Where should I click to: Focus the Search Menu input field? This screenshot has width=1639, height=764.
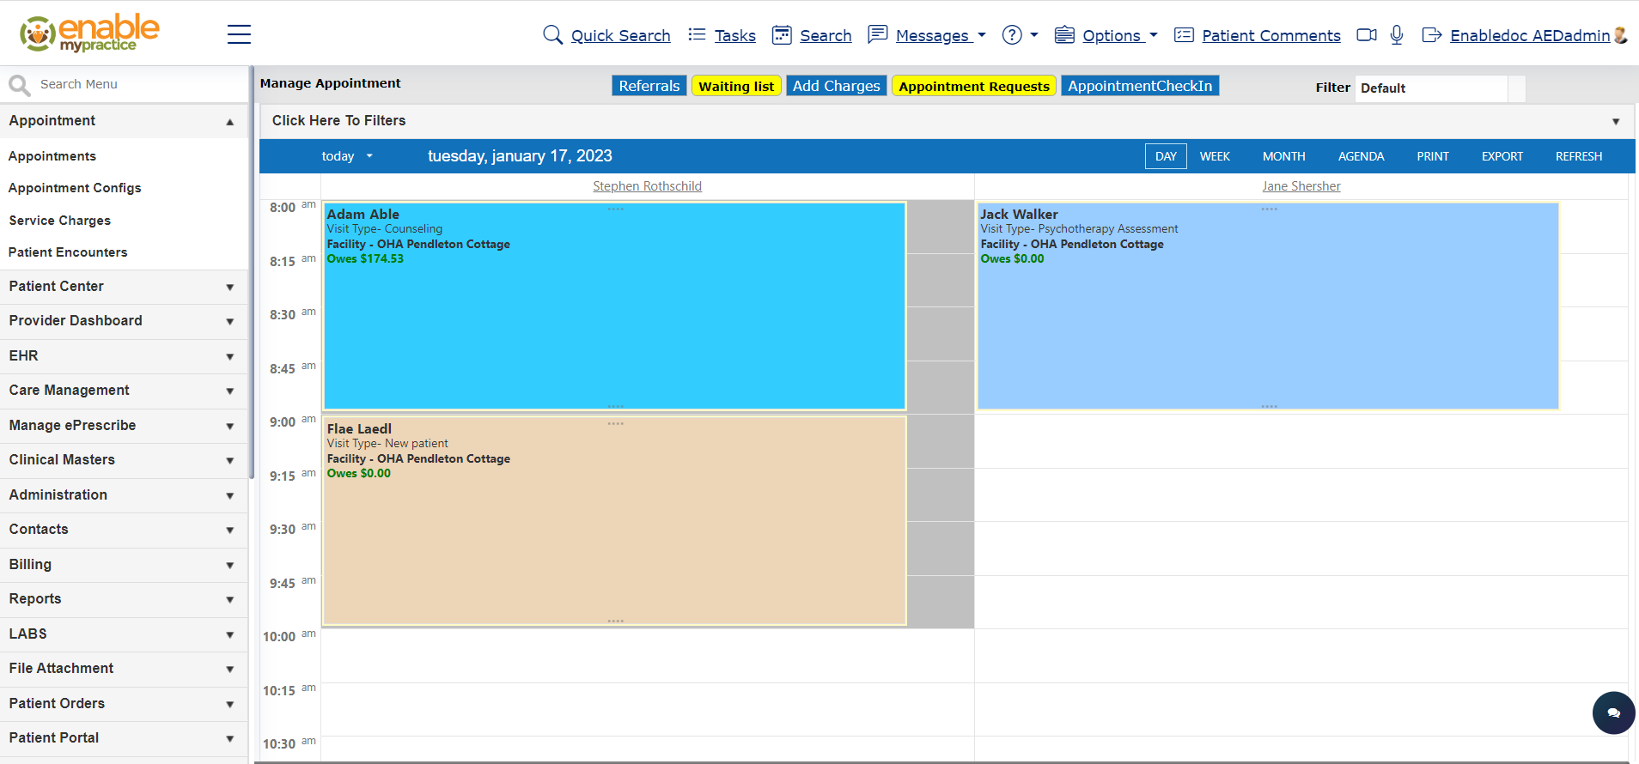tap(137, 84)
